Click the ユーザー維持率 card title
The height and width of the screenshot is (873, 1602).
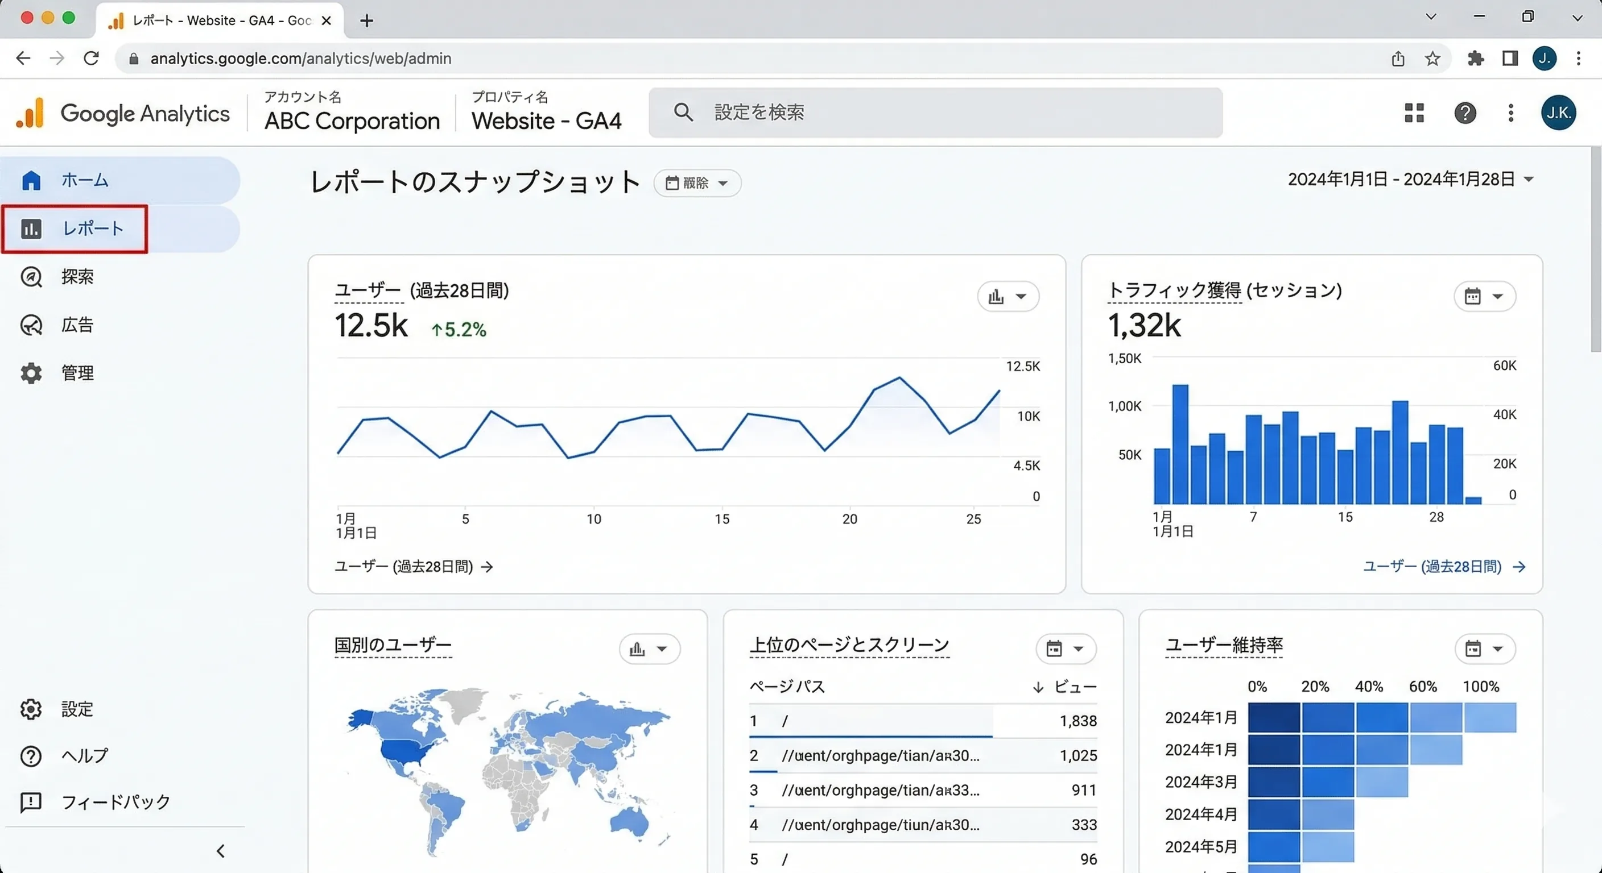tap(1224, 645)
